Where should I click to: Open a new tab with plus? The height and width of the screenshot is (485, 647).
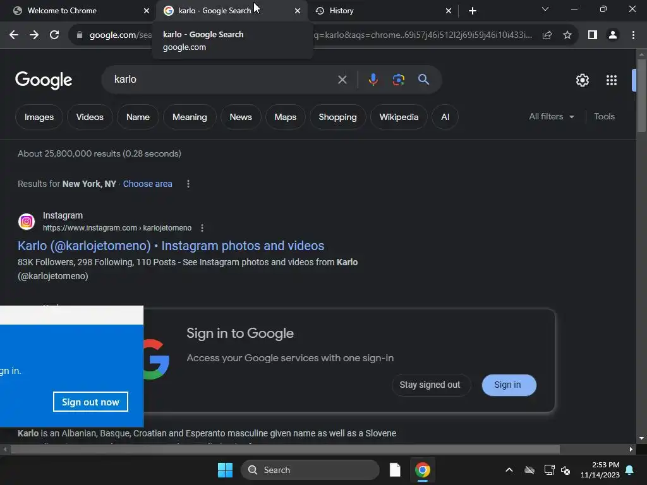(x=473, y=11)
